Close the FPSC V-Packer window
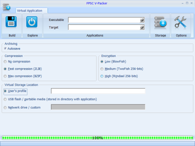This screenshot has height=146, width=195. (191, 3)
